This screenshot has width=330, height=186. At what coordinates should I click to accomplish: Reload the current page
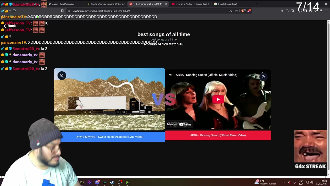tap(14, 11)
